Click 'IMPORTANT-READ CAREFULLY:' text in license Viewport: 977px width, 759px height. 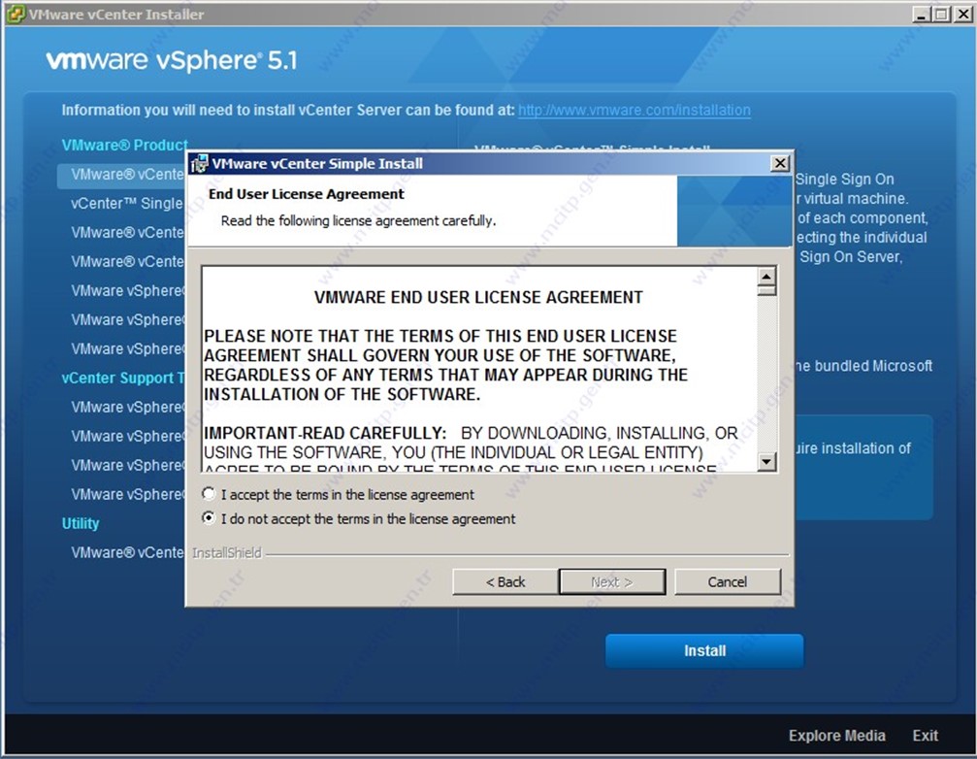325,433
